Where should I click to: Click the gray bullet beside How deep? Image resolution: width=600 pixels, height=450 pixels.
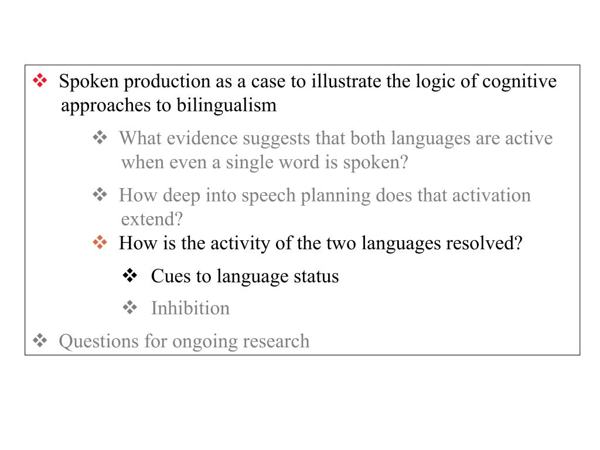coord(100,195)
